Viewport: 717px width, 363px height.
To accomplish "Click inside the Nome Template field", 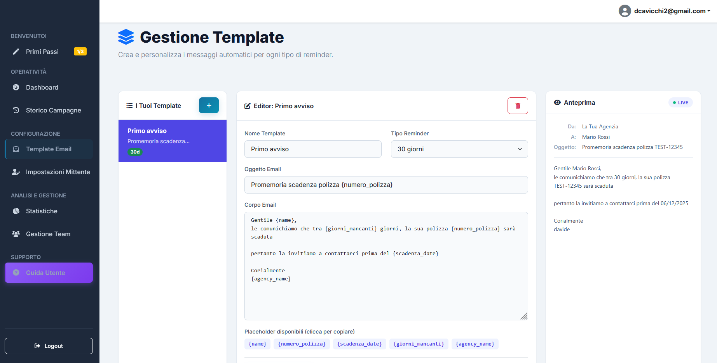I will pyautogui.click(x=313, y=149).
